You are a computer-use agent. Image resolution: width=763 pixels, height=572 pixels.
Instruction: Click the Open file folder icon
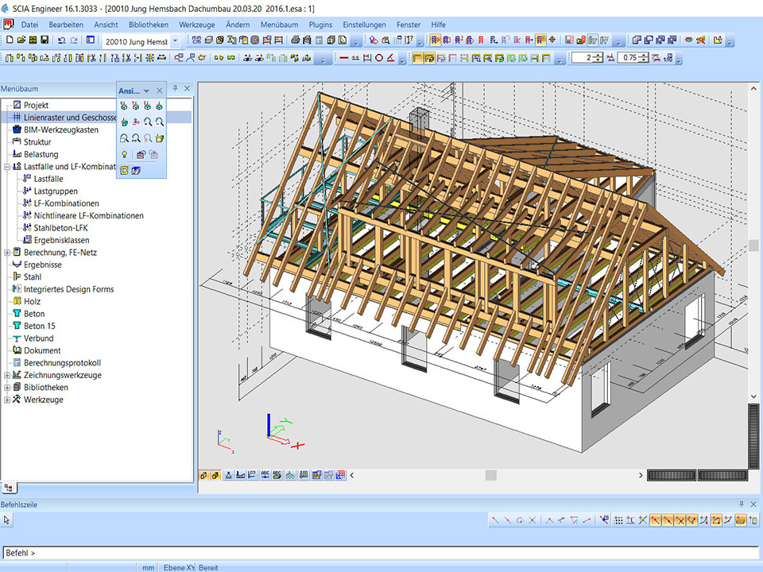tap(21, 40)
